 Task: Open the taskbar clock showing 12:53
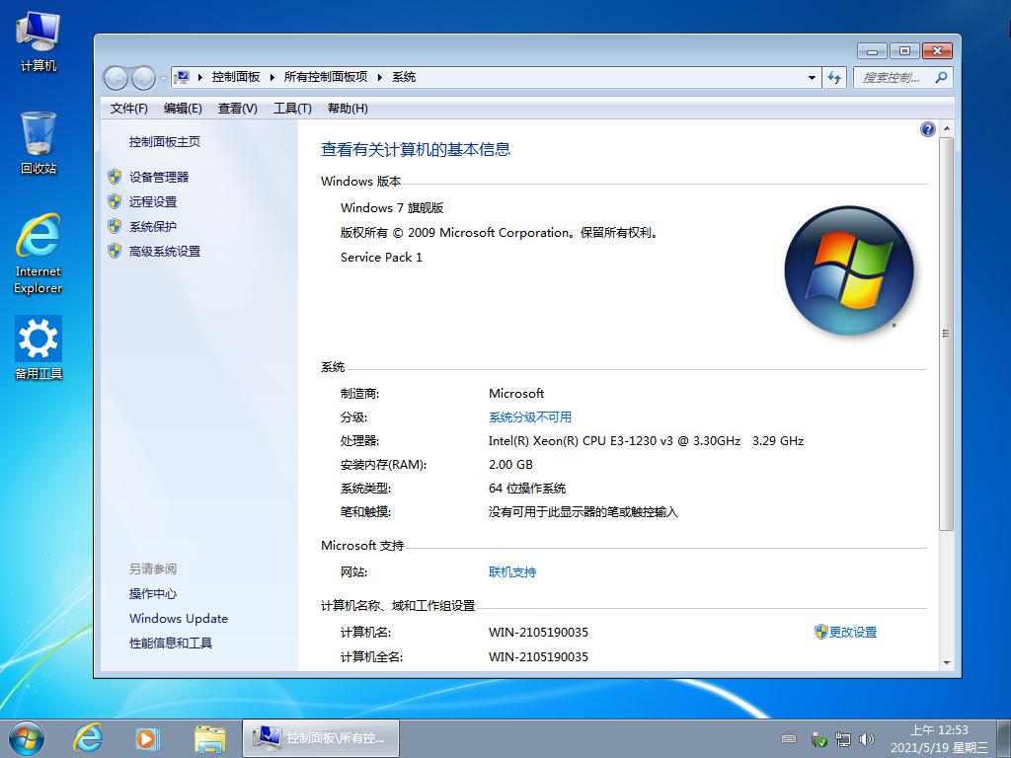click(939, 738)
